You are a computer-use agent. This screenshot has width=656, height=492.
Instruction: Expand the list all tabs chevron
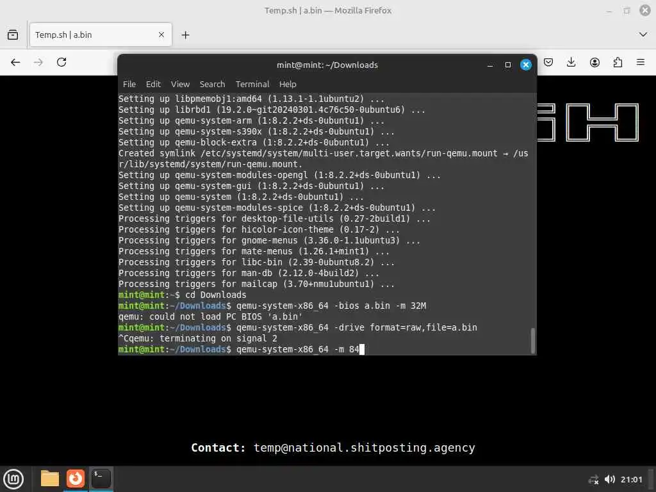pyautogui.click(x=643, y=35)
